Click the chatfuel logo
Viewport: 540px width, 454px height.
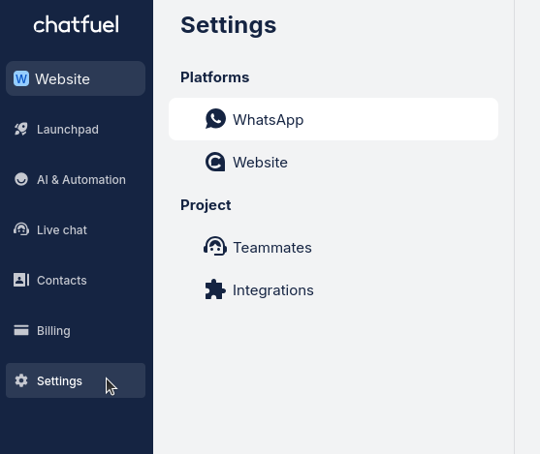77,24
